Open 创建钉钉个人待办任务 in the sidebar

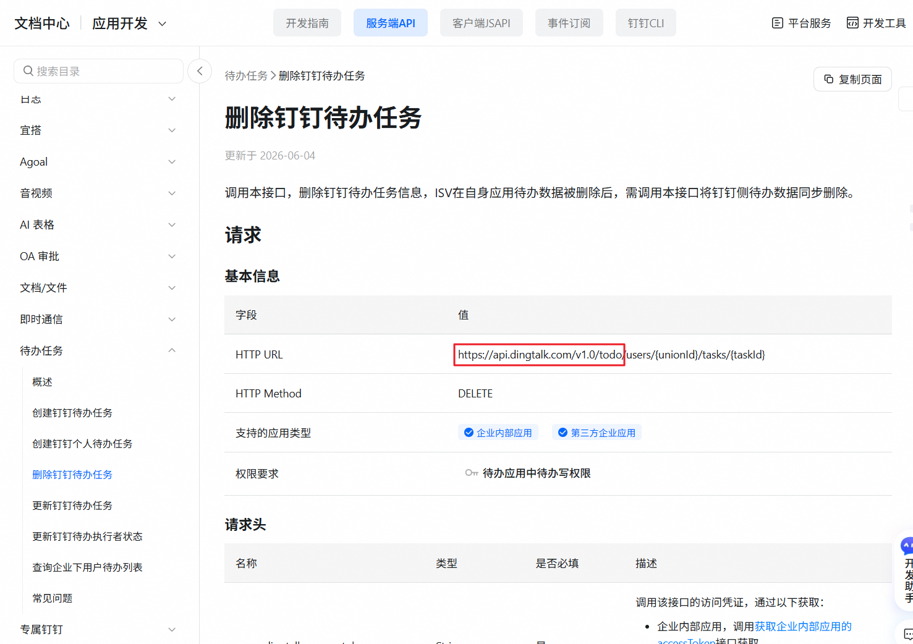82,444
